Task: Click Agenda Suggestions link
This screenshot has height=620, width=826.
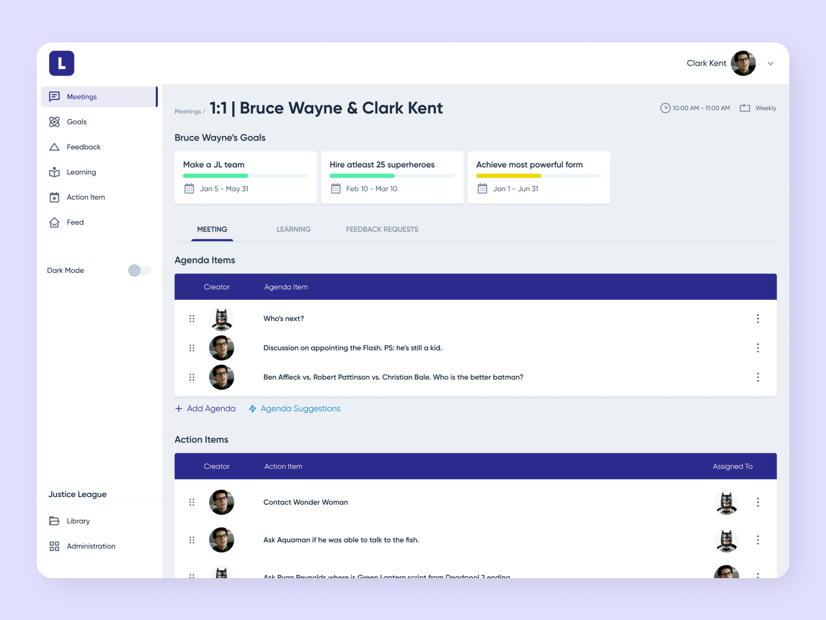Action: coord(300,409)
